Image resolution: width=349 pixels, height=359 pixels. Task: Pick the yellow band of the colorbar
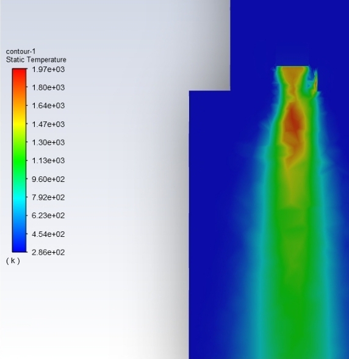[x=20, y=123]
